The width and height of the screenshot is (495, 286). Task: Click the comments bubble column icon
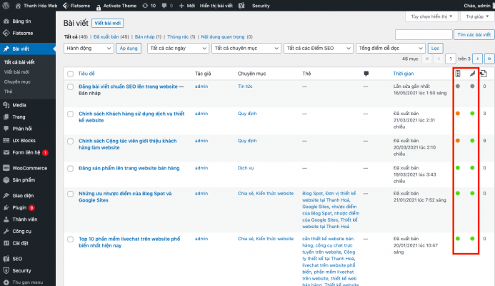point(366,74)
